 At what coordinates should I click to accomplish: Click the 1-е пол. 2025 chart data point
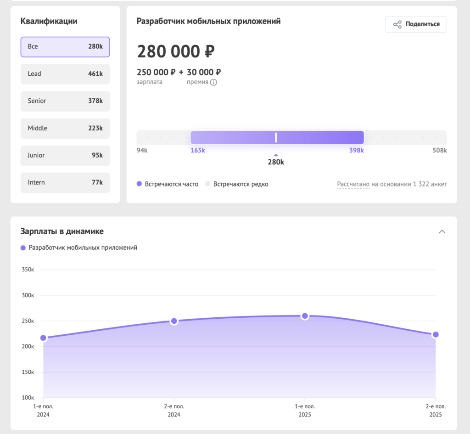tap(305, 316)
